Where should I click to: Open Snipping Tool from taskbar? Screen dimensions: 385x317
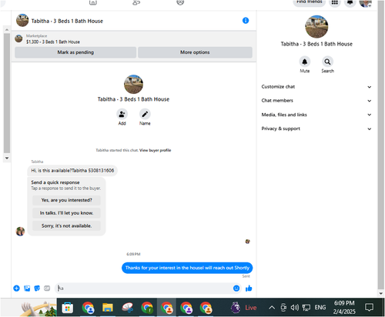[128, 308]
